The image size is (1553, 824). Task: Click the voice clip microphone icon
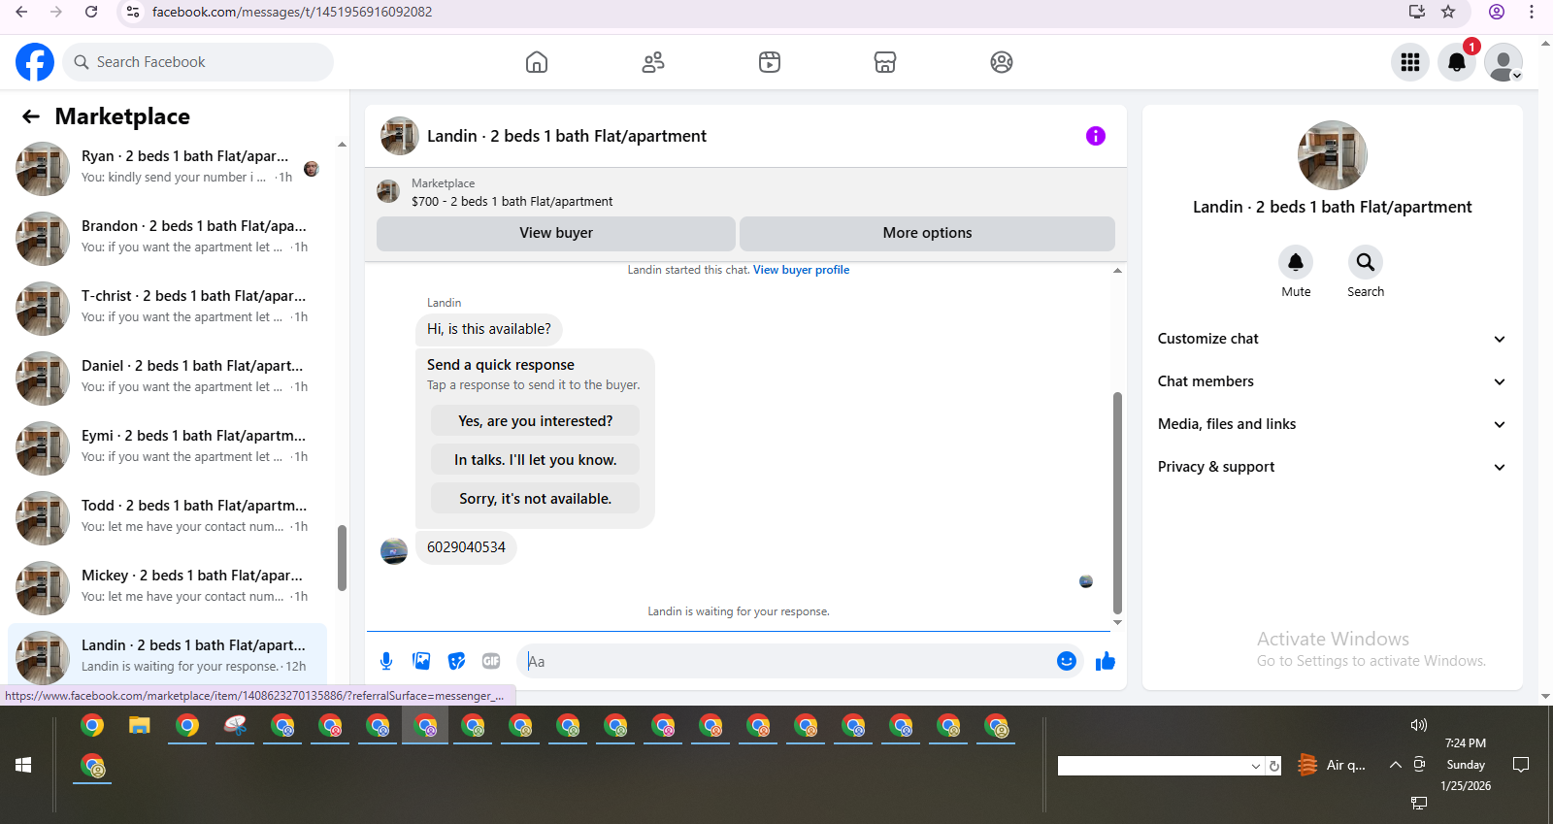pyautogui.click(x=386, y=661)
